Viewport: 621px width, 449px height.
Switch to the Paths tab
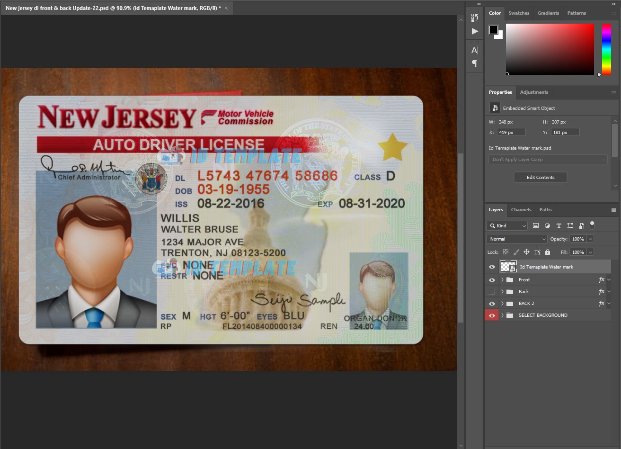coord(546,210)
